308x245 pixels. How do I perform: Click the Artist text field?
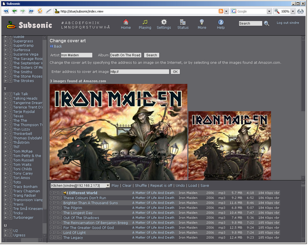tap(77, 55)
